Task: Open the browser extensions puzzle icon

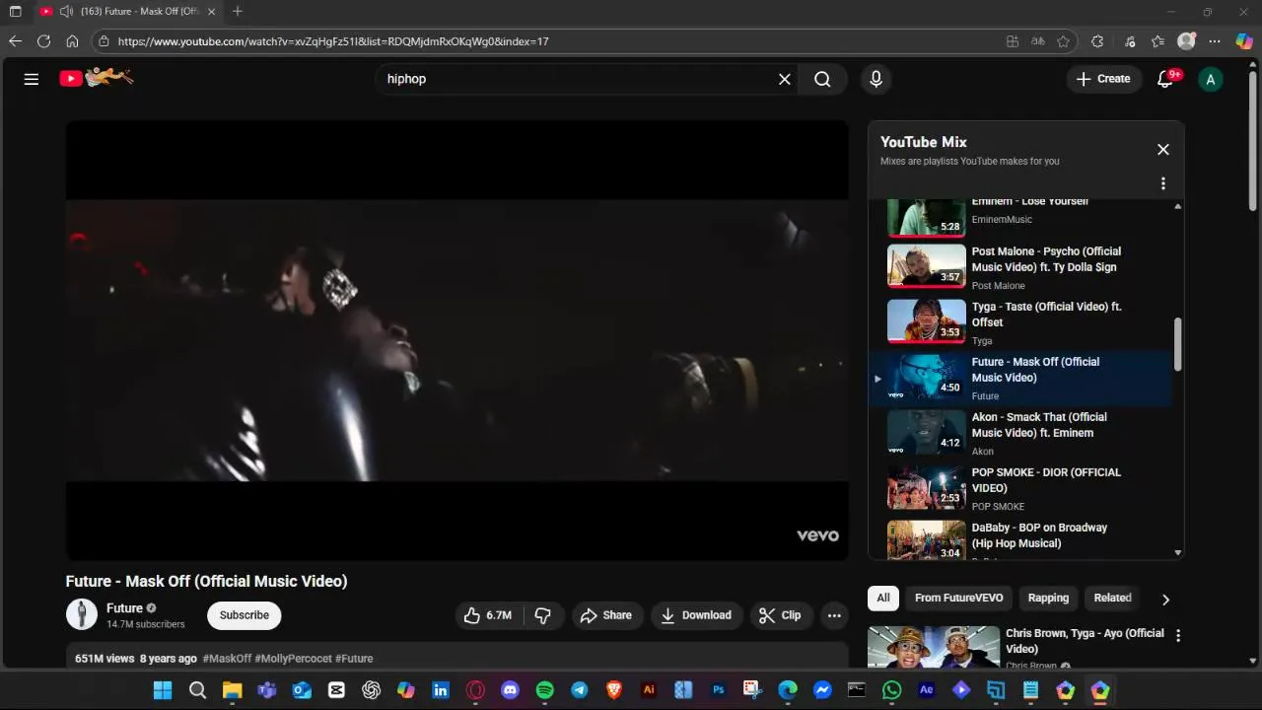Action: coord(1097,41)
